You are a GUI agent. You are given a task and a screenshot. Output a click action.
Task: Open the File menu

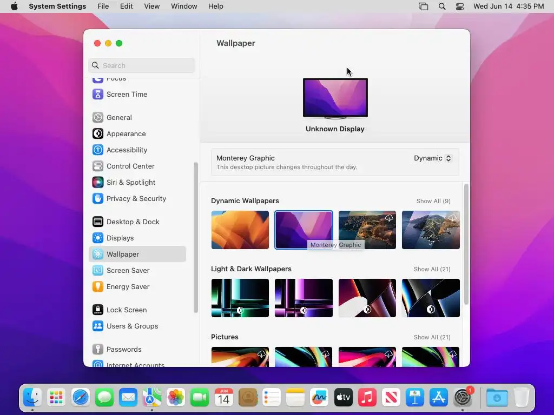[x=103, y=6]
